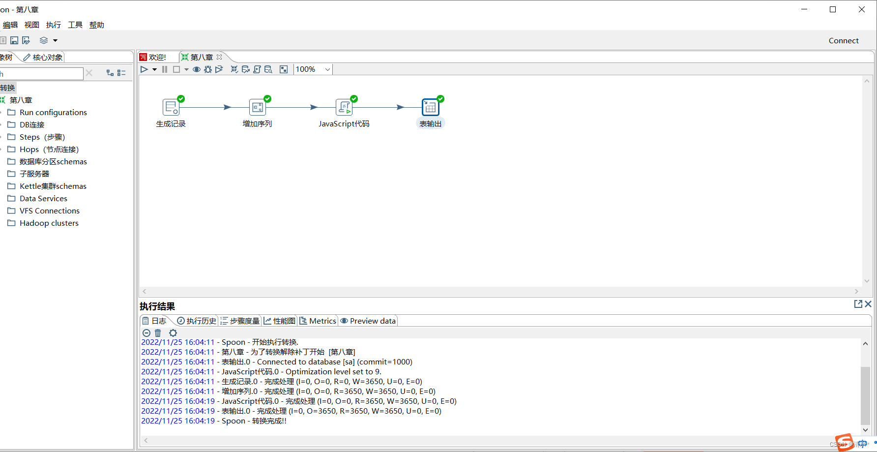
Task: Switch to the 欢迎! tab
Action: click(153, 57)
